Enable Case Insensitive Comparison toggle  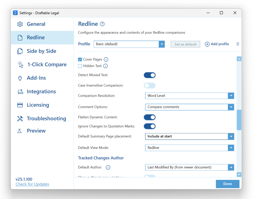pos(150,85)
